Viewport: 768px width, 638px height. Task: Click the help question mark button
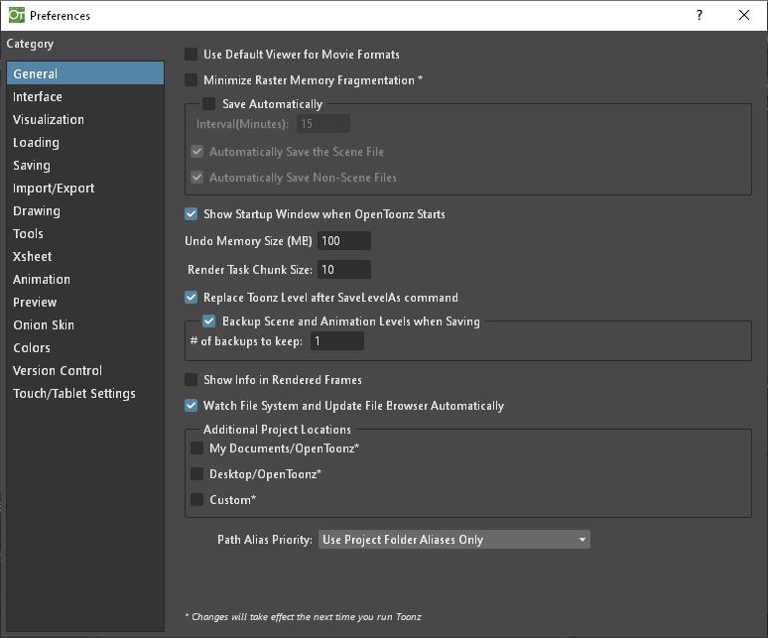coord(700,15)
